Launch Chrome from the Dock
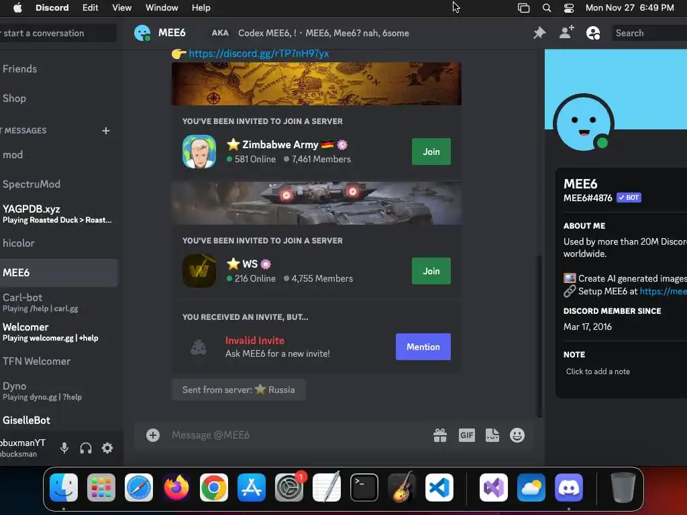 click(214, 488)
